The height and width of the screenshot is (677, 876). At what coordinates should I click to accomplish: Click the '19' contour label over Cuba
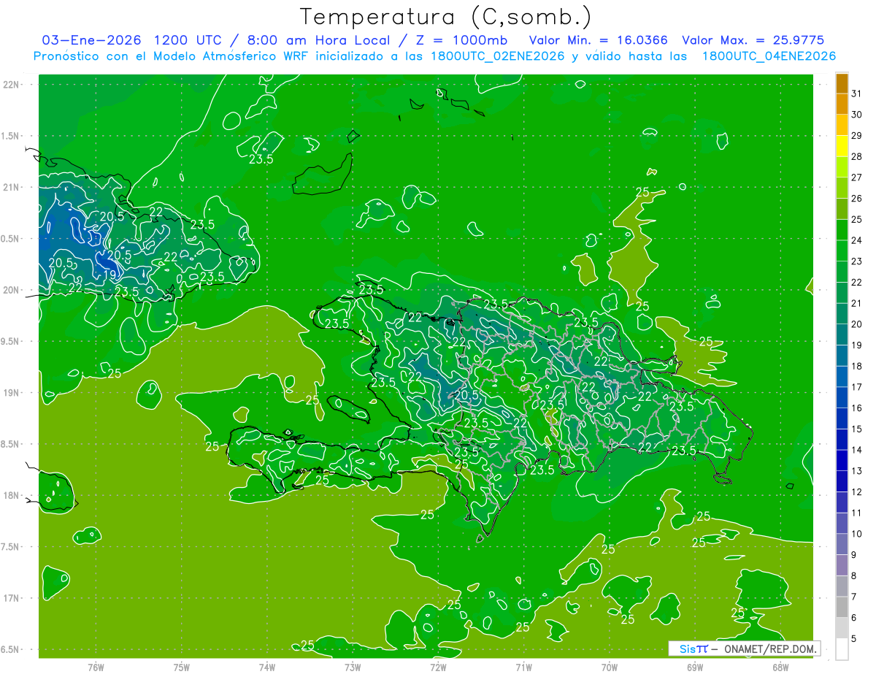(x=109, y=275)
